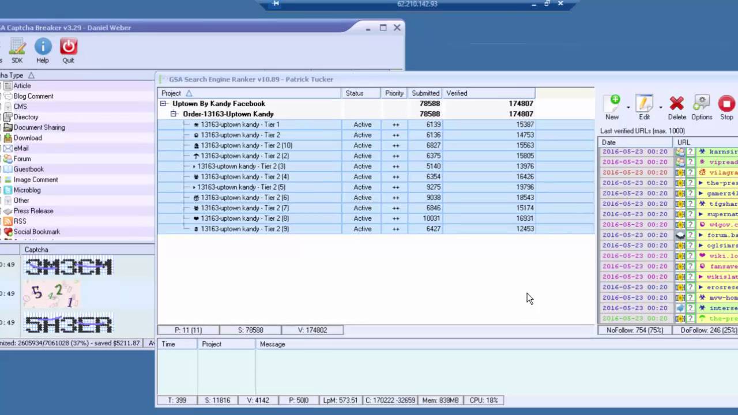
Task: Click submitted value 10031
Action: pos(431,218)
